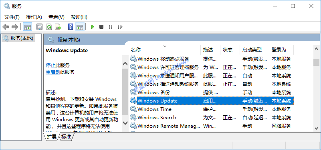
Task: Click the green Start Service icon
Action: (92, 27)
